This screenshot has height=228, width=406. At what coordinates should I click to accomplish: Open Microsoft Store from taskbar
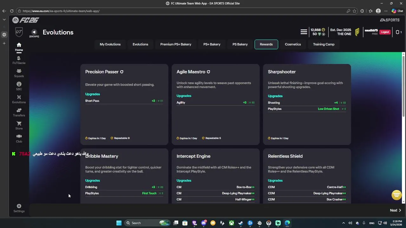click(185, 223)
